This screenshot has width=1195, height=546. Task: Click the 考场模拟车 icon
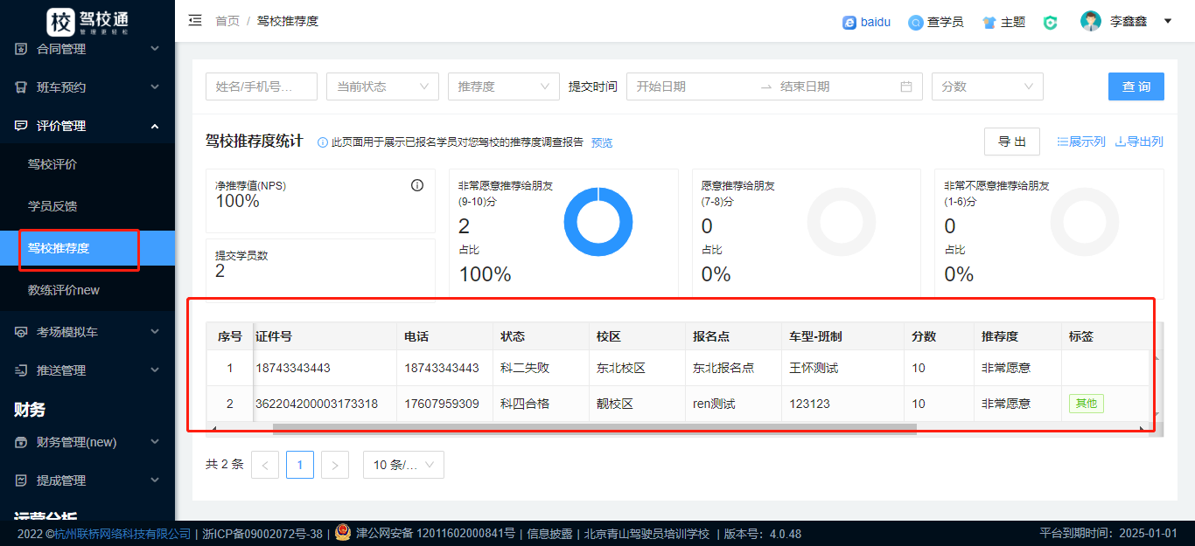click(21, 332)
